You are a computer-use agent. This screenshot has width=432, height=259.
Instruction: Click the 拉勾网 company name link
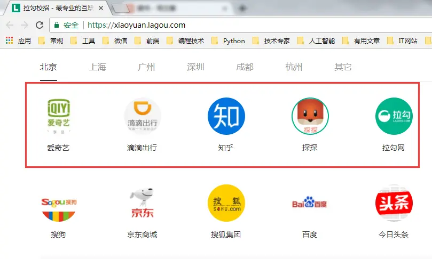[394, 148]
